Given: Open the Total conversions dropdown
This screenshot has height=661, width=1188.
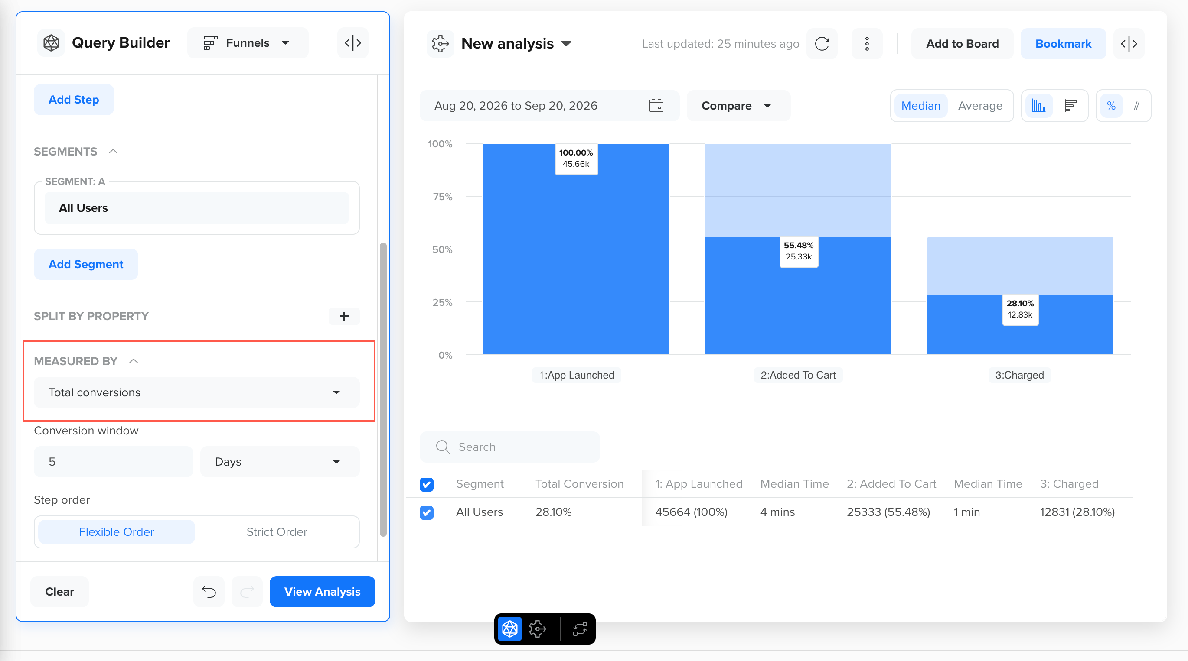Looking at the screenshot, I should 196,392.
